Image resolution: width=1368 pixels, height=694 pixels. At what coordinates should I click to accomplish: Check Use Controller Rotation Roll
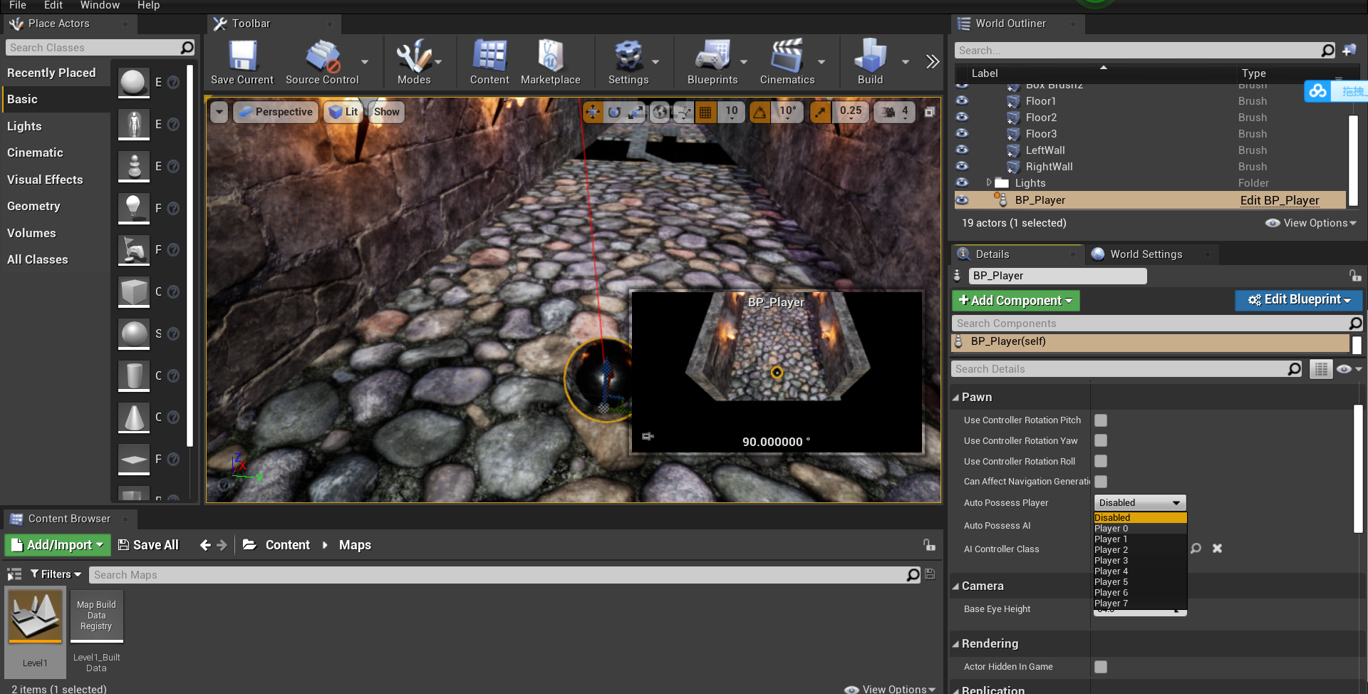tap(1101, 462)
